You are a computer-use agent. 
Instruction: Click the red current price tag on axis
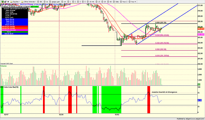tap(201, 29)
